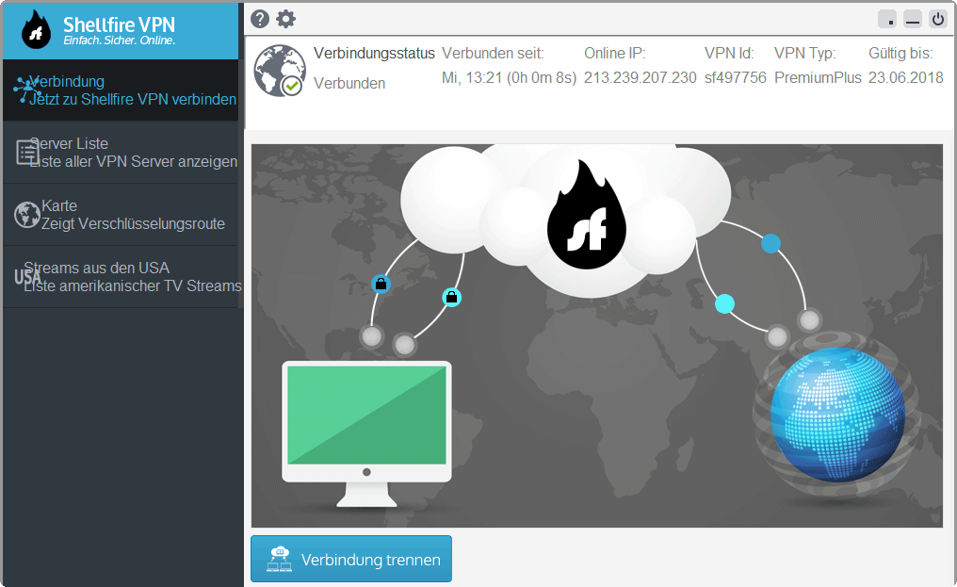Click the Online IP 213.239.207.230 value
This screenshot has width=957, height=587.
coord(640,78)
